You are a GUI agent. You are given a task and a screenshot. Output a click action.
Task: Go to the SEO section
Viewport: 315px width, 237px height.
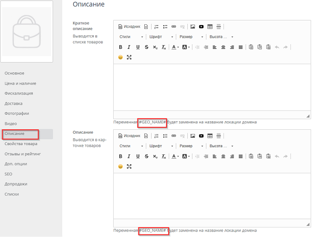pos(9,174)
